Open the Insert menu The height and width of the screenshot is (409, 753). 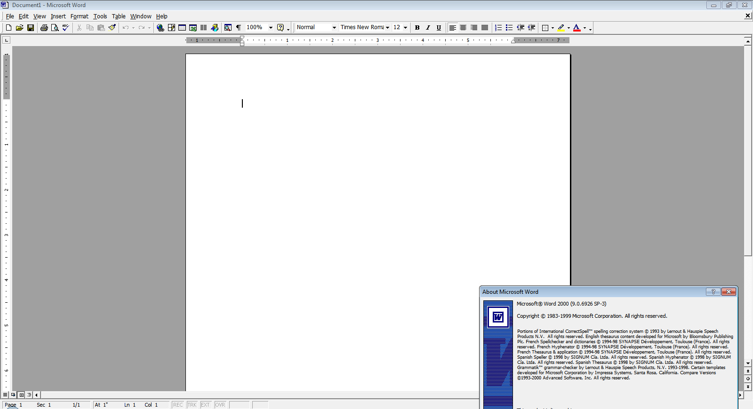point(58,16)
